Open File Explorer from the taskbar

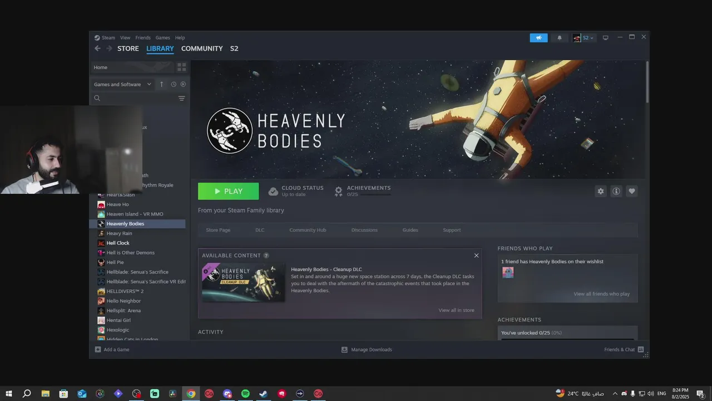click(x=46, y=394)
